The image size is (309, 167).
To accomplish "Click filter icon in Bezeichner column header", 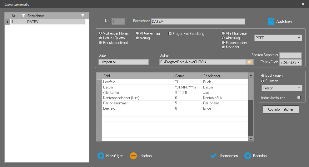I will pos(82,16).
